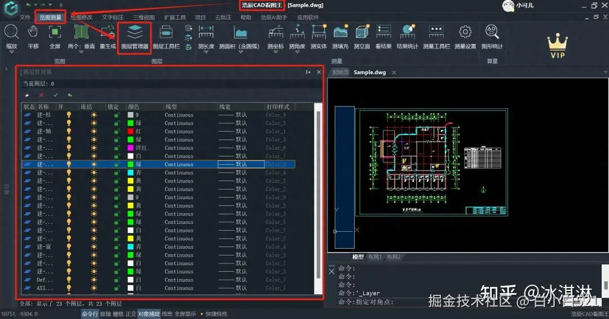Select the 测坐标 coordinate measure tool
This screenshot has height=319, width=609.
point(276,37)
